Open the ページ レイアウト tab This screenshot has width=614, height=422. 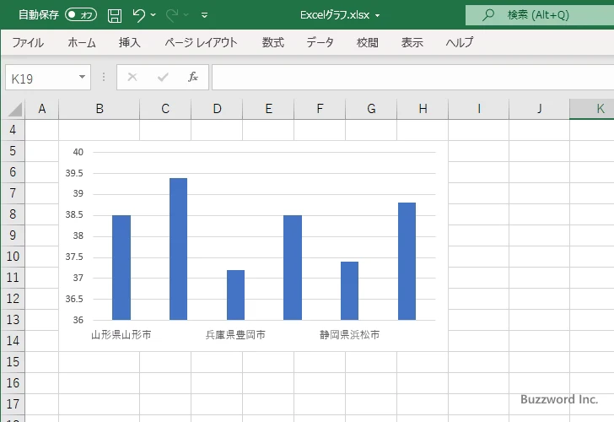point(201,42)
